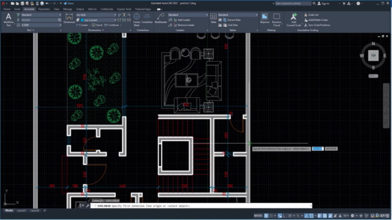Select the Multiline Text tool

click(9, 20)
